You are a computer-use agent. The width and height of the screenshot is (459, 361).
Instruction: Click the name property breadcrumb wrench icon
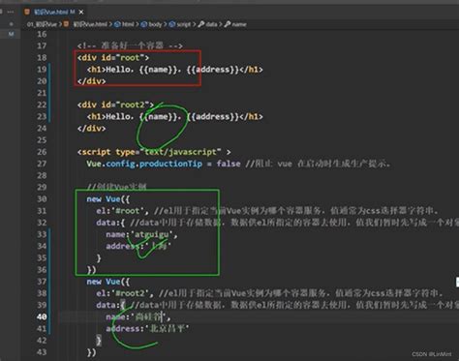pos(228,24)
